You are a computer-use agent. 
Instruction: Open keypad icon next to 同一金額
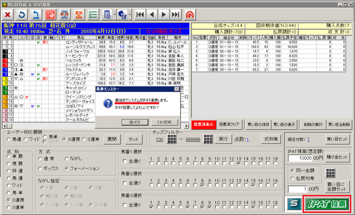click(330, 173)
